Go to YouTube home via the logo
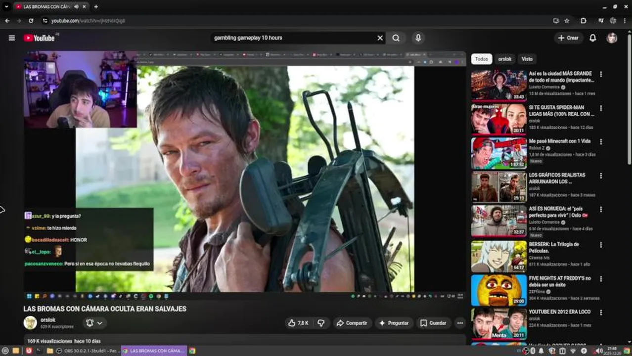632x356 pixels. click(40, 38)
